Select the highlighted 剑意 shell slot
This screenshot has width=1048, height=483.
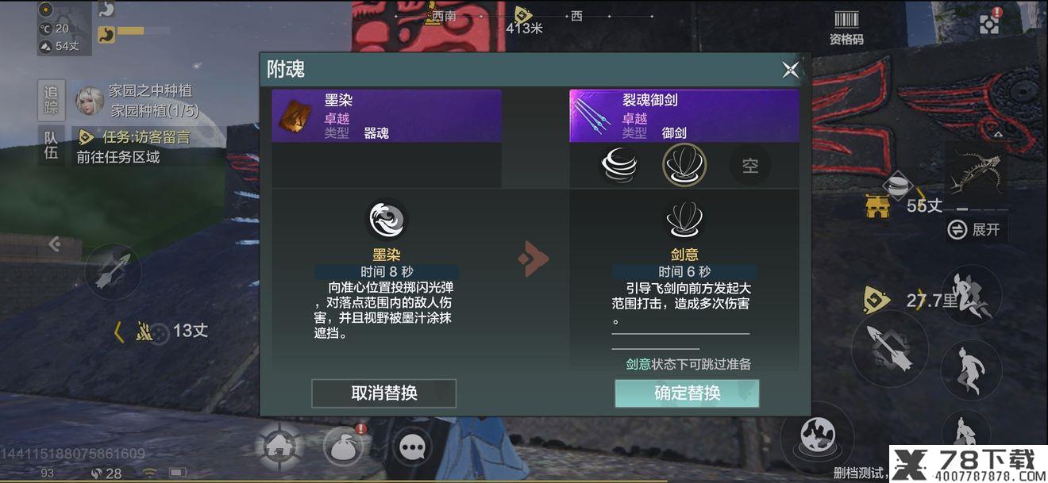pos(684,165)
